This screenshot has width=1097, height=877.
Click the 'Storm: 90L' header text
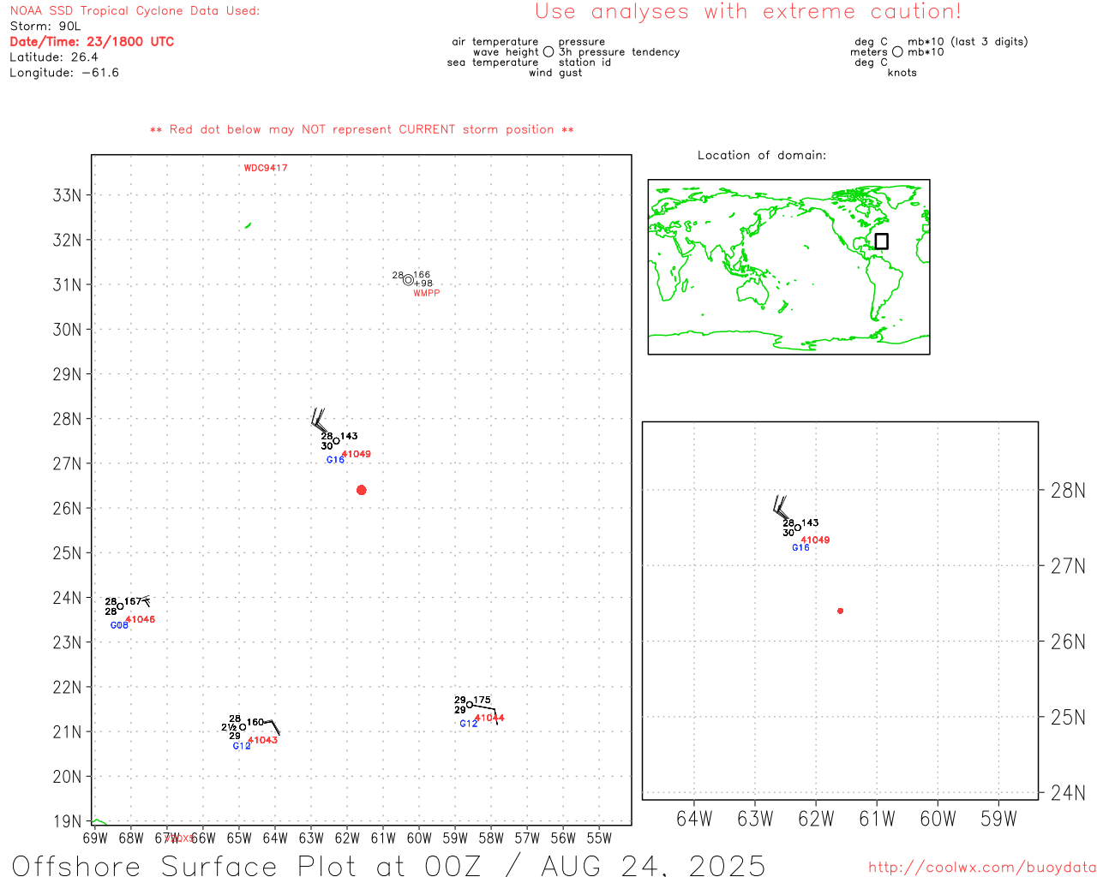45,27
